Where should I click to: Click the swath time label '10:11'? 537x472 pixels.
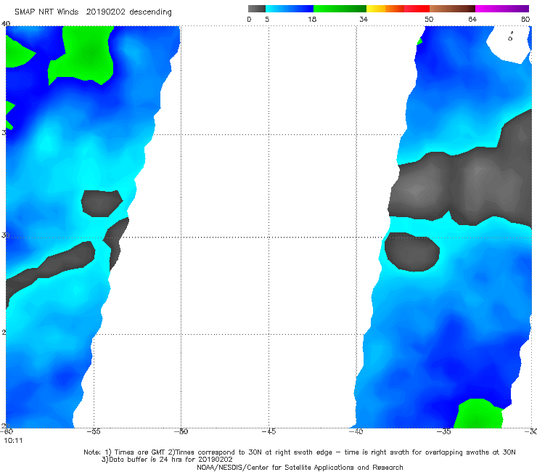coord(13,441)
